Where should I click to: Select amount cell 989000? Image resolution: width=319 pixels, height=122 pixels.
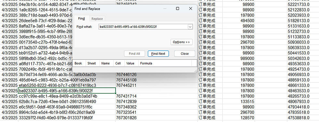point(239,58)
